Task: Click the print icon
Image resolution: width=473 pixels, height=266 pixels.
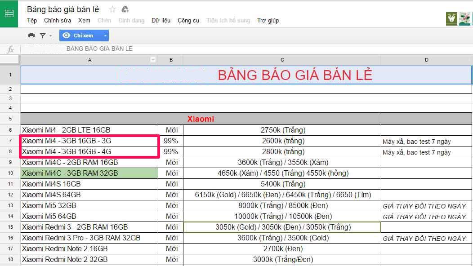Action: pyautogui.click(x=31, y=35)
